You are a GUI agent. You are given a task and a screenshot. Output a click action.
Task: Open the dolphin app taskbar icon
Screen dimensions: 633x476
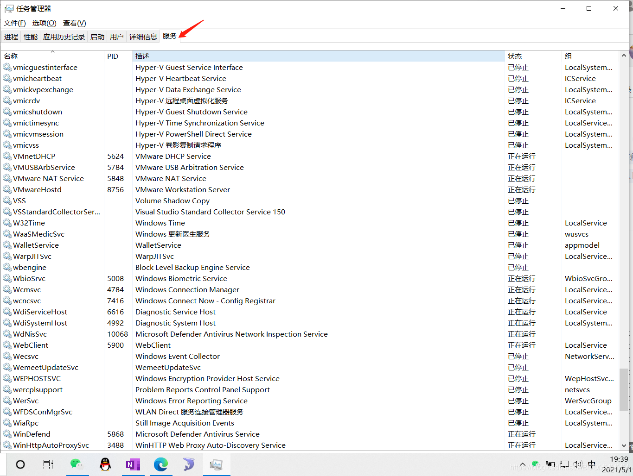click(x=189, y=464)
